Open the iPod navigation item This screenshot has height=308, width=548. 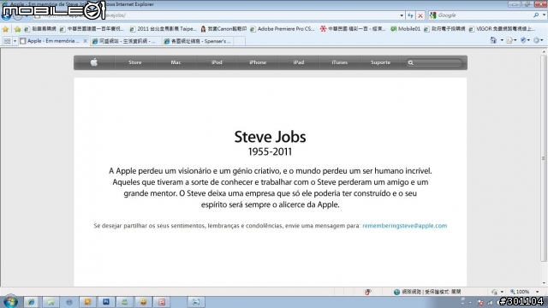(x=217, y=62)
